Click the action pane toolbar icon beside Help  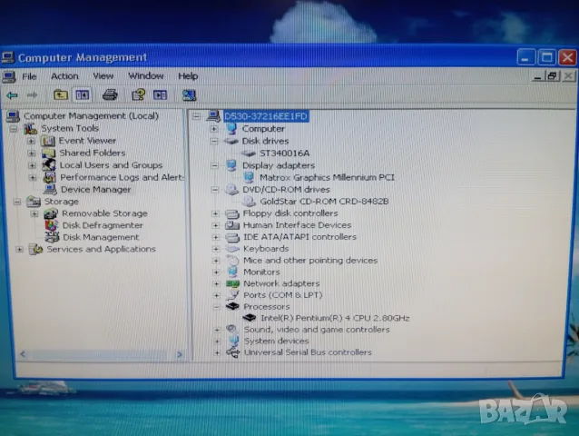(160, 95)
